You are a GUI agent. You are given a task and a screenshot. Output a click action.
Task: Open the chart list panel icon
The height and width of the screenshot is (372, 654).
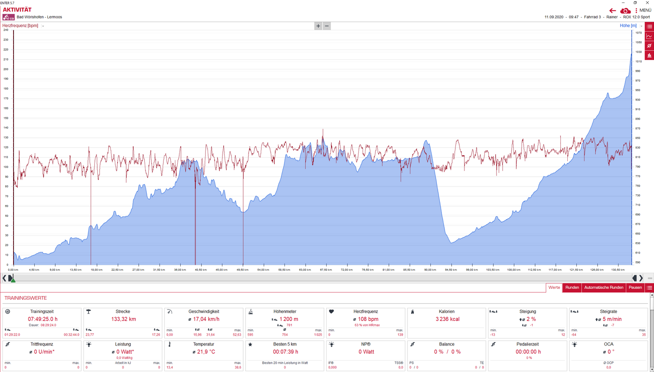(x=649, y=27)
